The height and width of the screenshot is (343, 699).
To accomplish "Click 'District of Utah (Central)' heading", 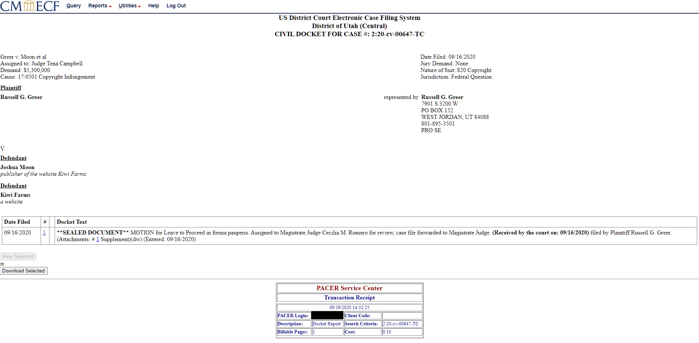I will pyautogui.click(x=349, y=26).
